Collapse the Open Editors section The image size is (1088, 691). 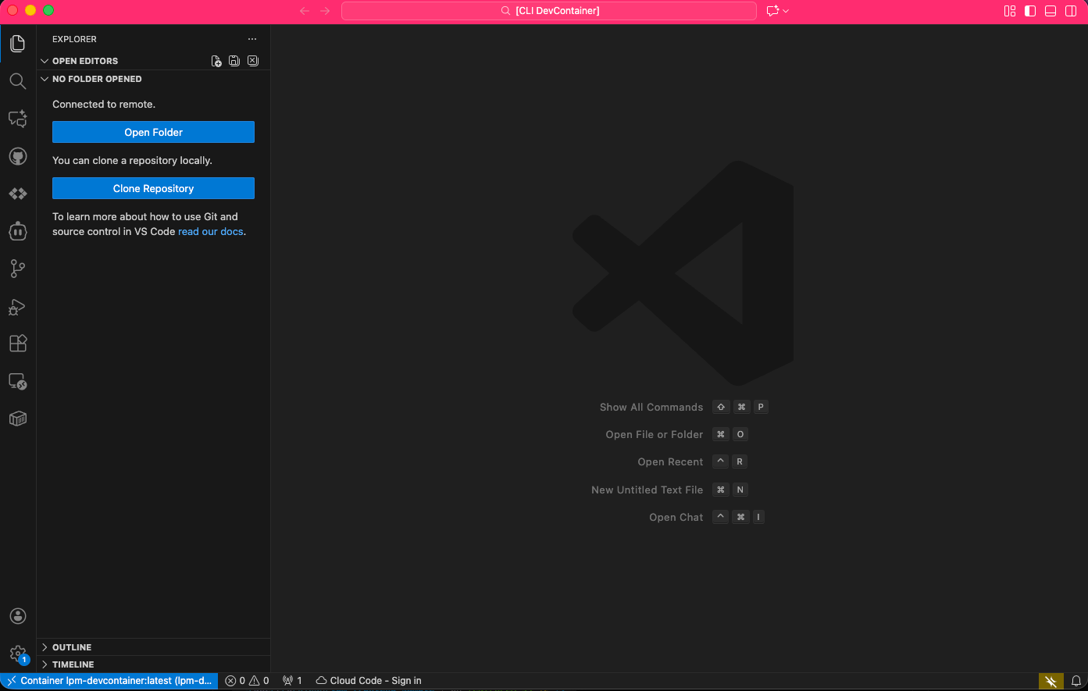point(45,61)
